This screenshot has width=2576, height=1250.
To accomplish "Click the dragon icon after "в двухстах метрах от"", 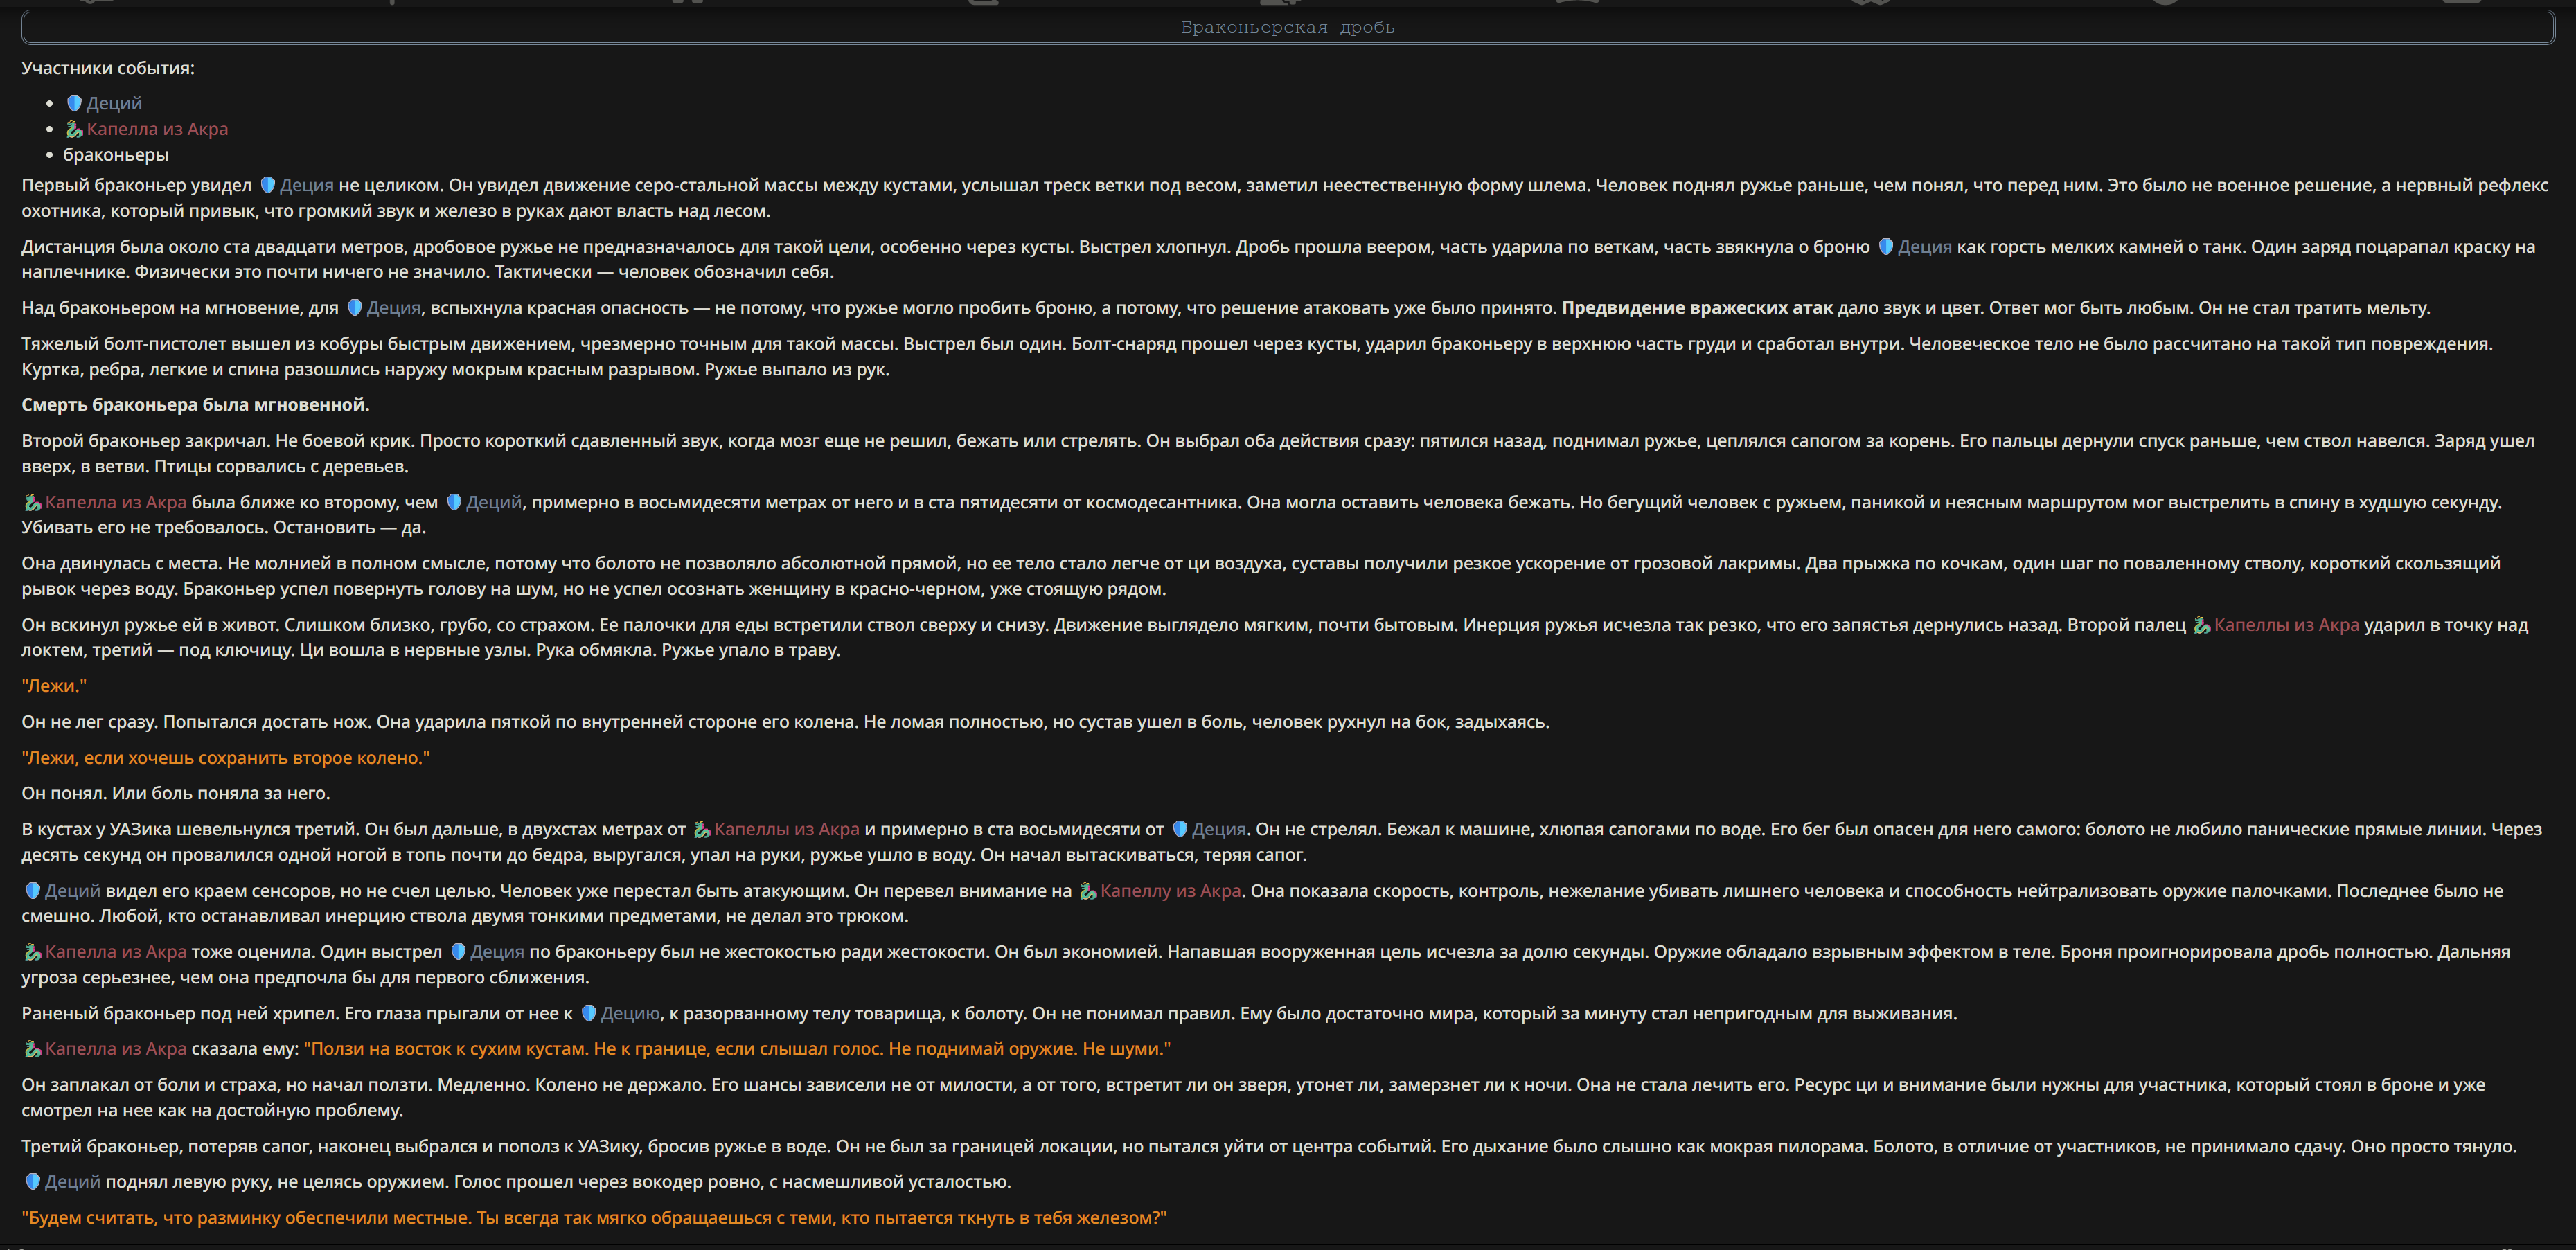I will (x=701, y=830).
